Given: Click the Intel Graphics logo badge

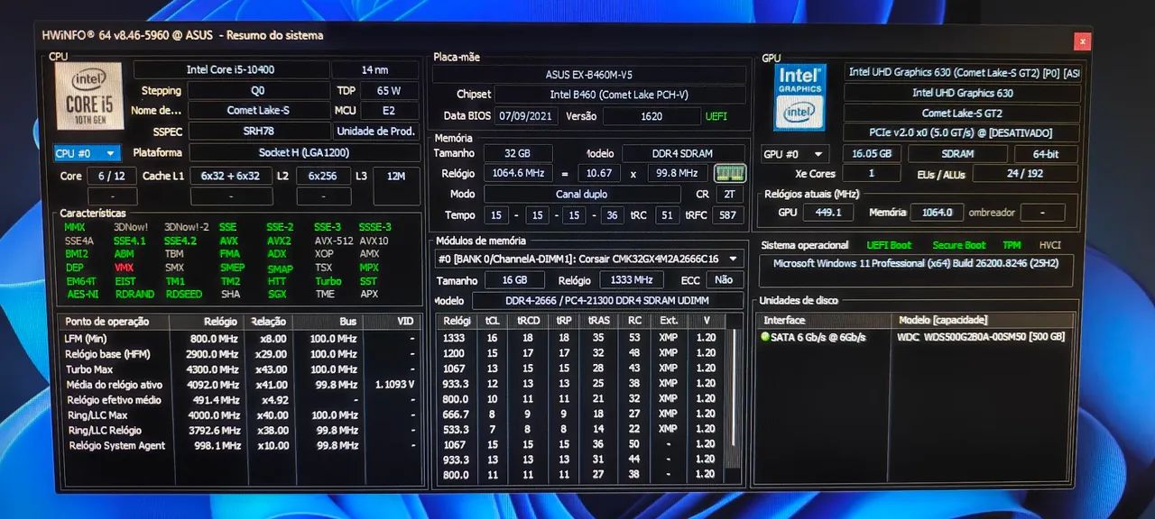Looking at the screenshot, I should (800, 97).
